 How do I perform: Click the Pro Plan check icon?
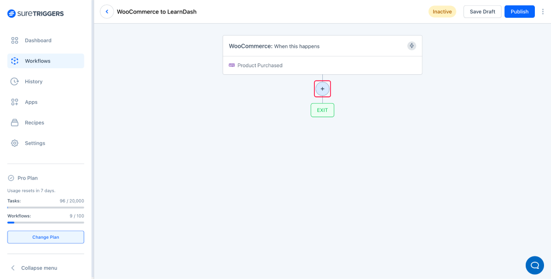[x=11, y=178]
